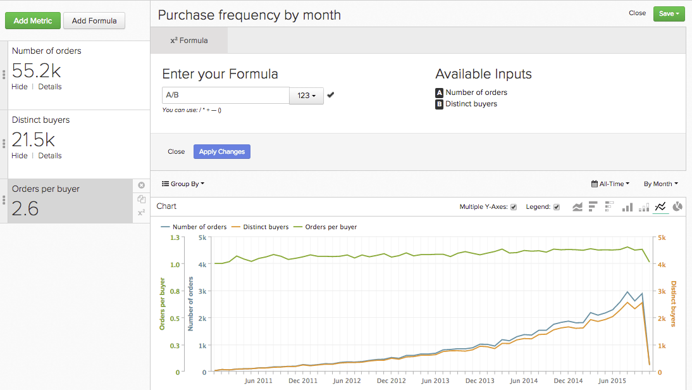The width and height of the screenshot is (692, 390).
Task: Switch the chart to pie view
Action: pyautogui.click(x=677, y=206)
